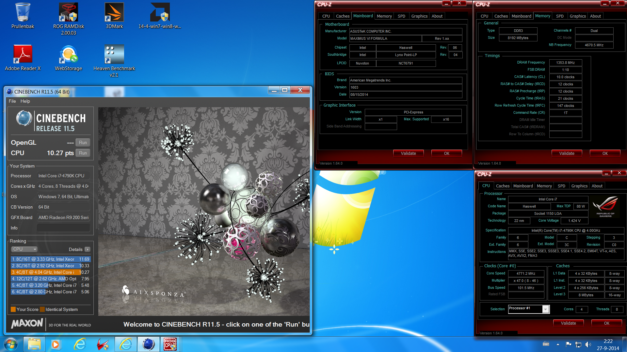This screenshot has width=627, height=352.
Task: Launch Adobe Reader X from the desktop
Action: click(23, 58)
